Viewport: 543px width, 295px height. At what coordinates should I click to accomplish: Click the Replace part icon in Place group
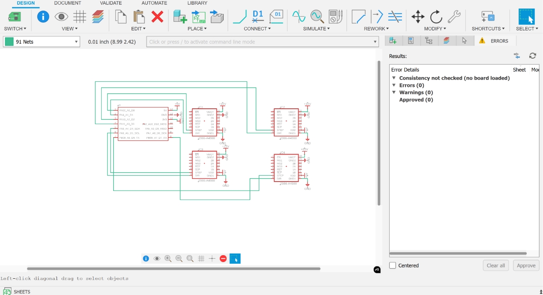pos(217,17)
